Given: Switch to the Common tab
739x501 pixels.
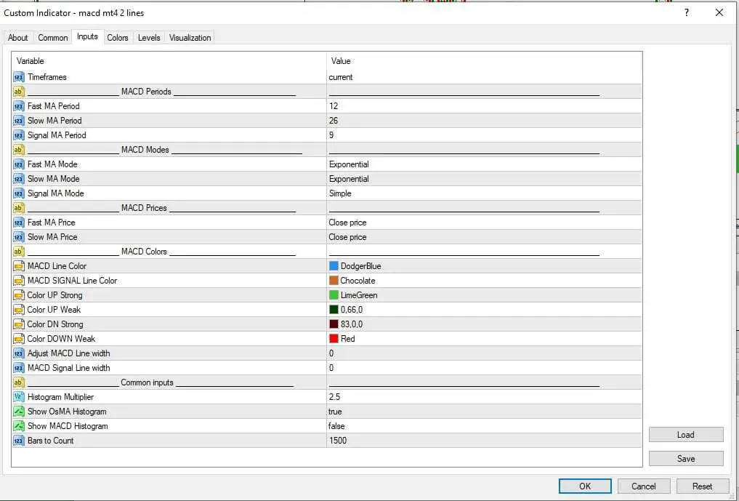Looking at the screenshot, I should click(x=53, y=38).
